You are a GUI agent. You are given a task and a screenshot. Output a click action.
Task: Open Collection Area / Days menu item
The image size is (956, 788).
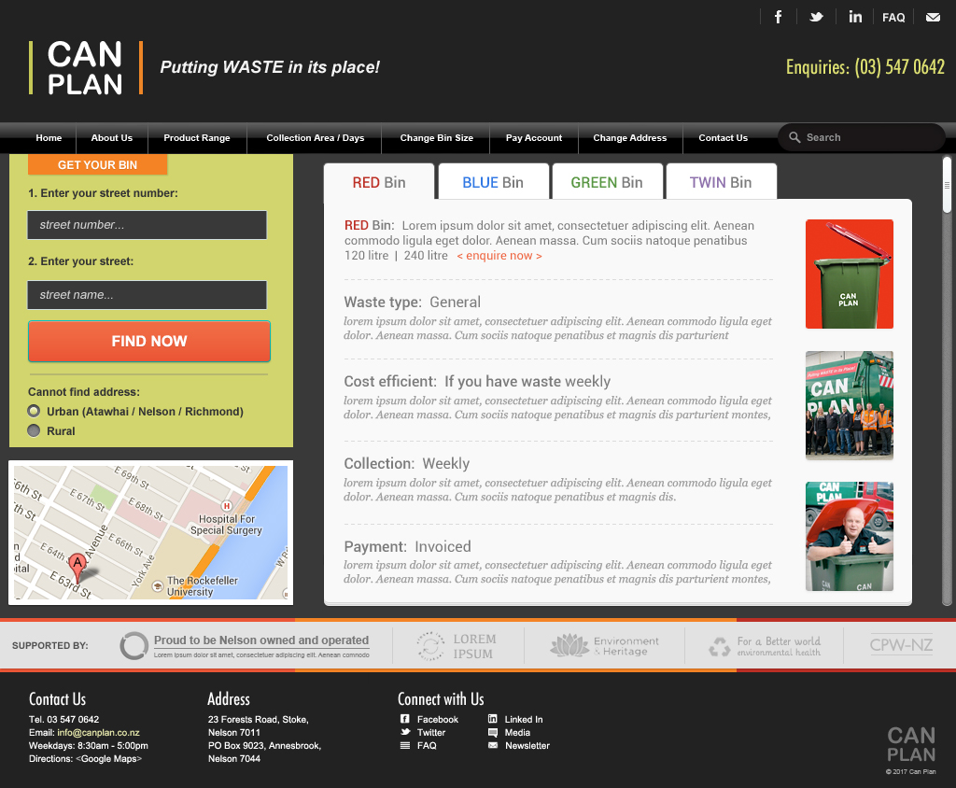coord(316,138)
